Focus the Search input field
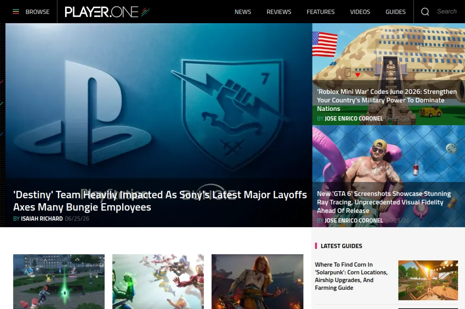This screenshot has height=309, width=465. [448, 12]
